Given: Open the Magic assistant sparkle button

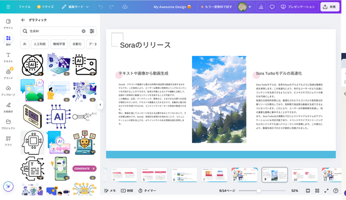Looking at the screenshot, I should click(x=9, y=186).
